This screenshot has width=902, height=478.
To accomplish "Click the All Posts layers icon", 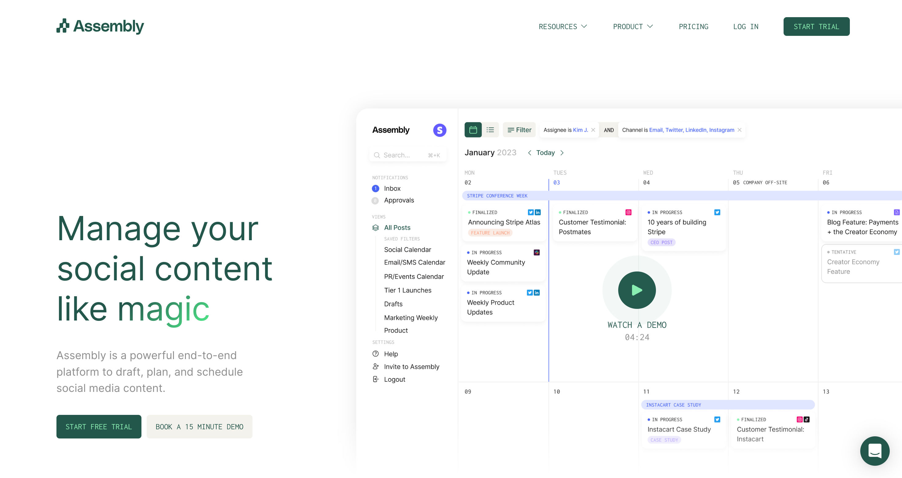I will [375, 228].
